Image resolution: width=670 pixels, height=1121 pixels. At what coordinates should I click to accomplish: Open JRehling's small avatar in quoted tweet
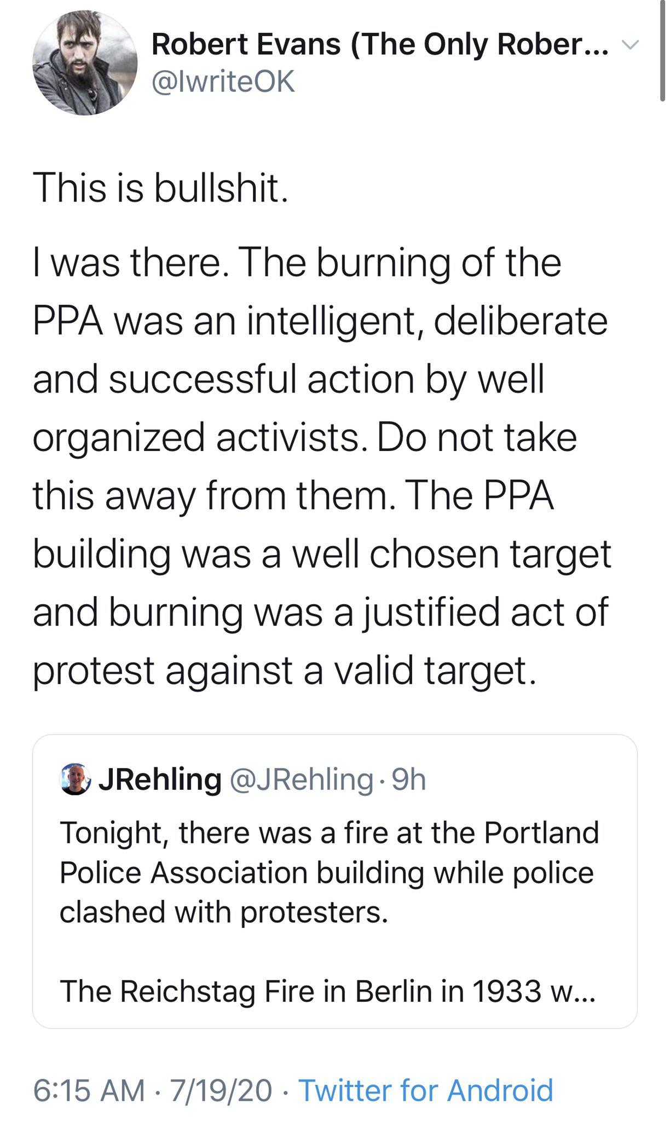(75, 779)
